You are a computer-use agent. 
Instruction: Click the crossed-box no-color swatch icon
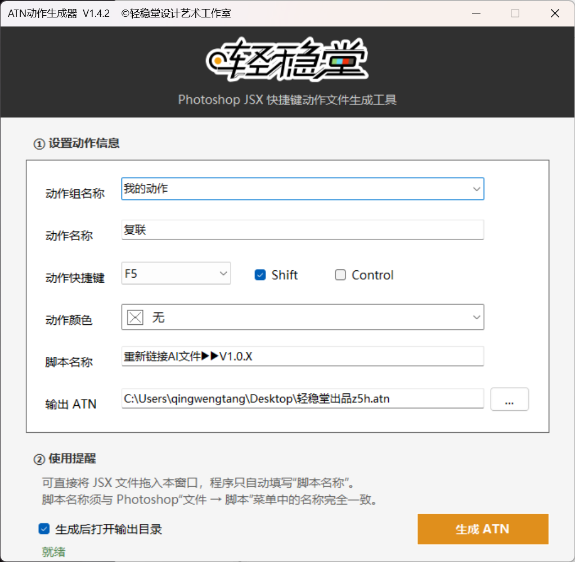pos(136,318)
